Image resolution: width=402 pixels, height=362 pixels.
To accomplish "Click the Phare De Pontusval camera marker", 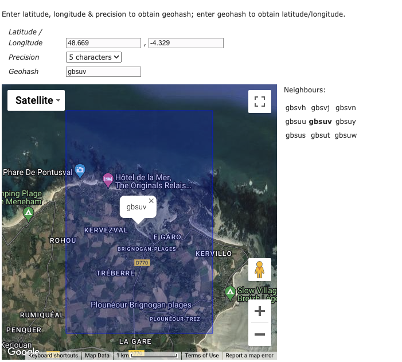I will pyautogui.click(x=80, y=170).
